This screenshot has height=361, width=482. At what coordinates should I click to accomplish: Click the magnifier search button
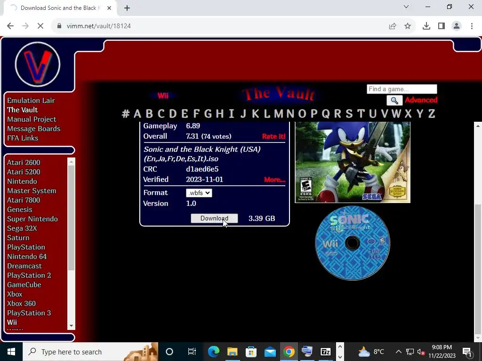tap(394, 101)
